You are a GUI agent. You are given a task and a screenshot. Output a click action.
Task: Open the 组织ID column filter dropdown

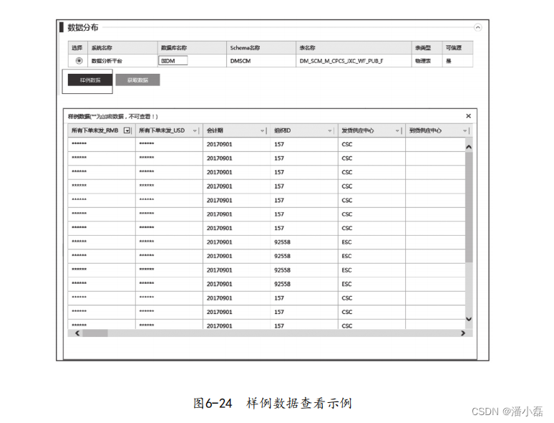(x=330, y=130)
